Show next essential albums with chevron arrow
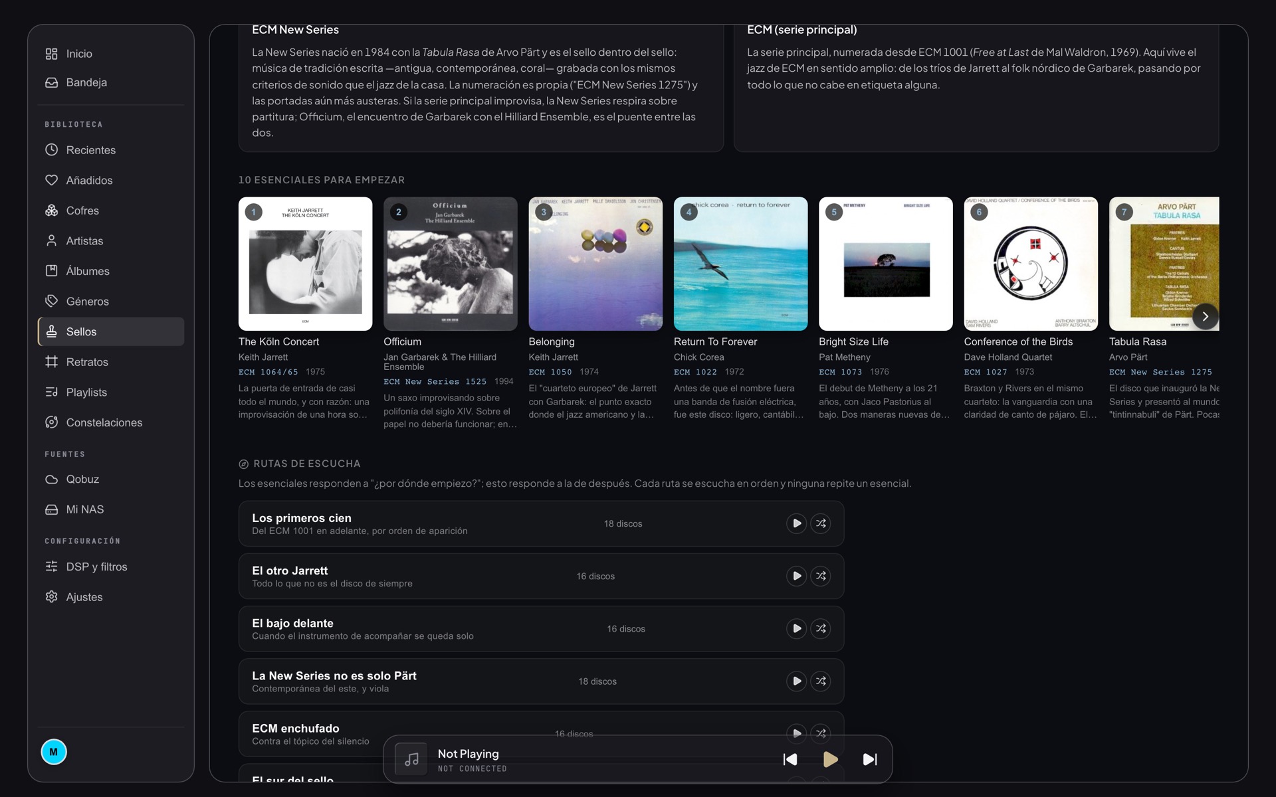Screen dimensions: 1276x797 coord(1205,316)
